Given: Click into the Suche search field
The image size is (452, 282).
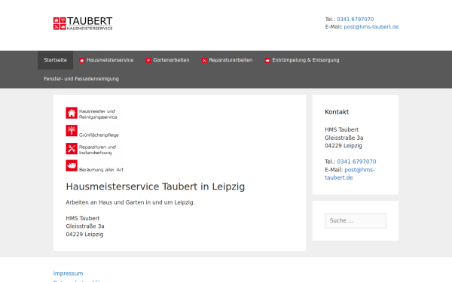Looking at the screenshot, I should [356, 220].
